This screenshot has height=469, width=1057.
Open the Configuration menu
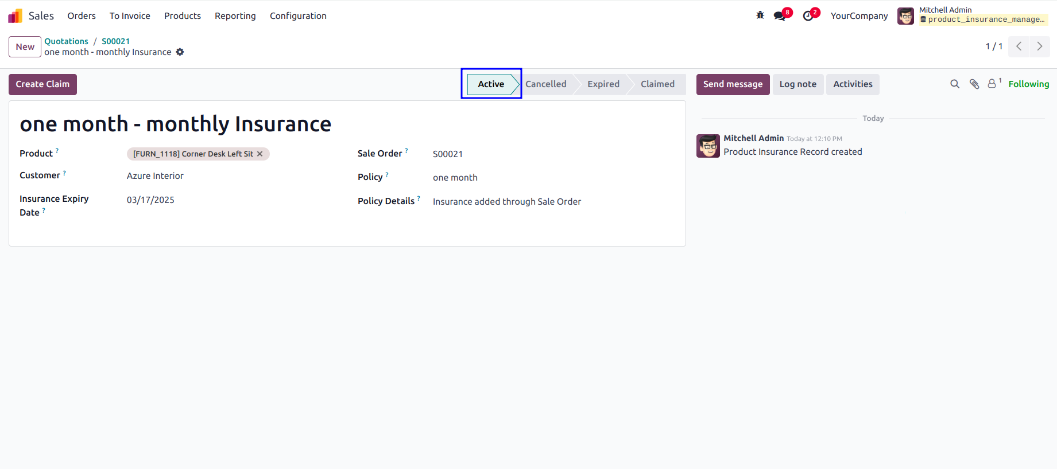tap(298, 16)
